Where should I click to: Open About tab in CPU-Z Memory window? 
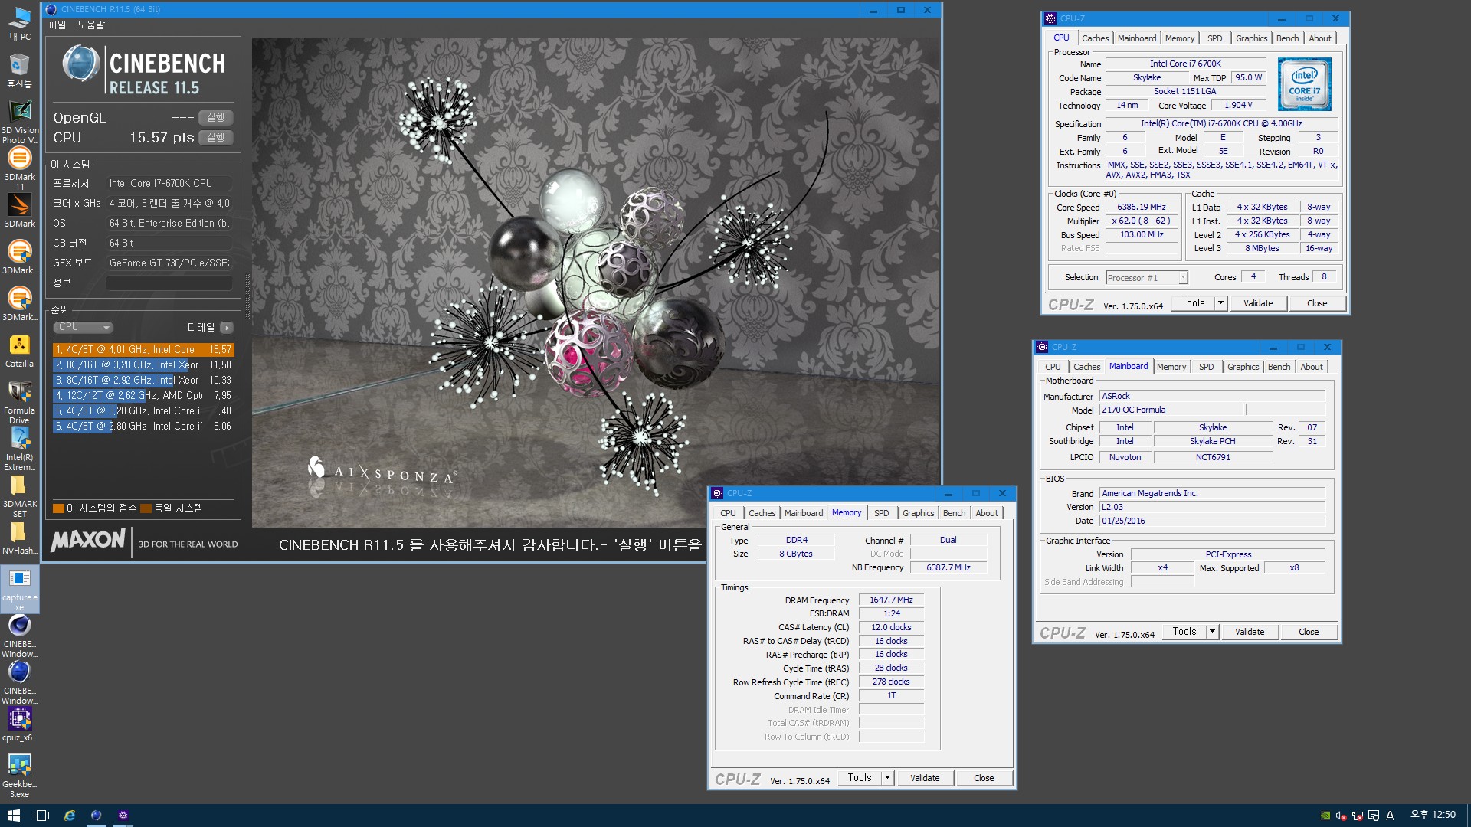pos(986,513)
